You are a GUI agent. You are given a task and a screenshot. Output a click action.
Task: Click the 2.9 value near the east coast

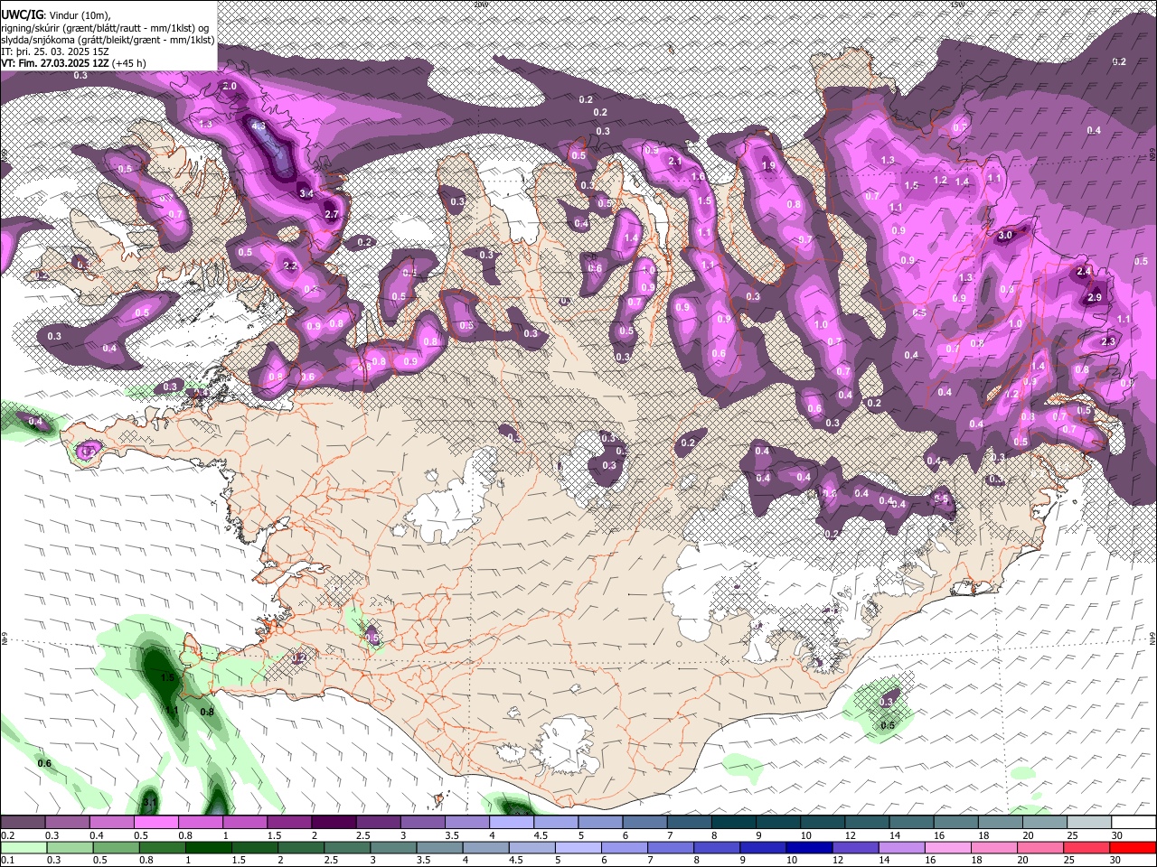click(x=1095, y=297)
